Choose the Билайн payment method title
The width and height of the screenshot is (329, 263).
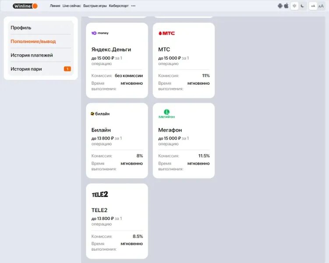click(x=101, y=130)
